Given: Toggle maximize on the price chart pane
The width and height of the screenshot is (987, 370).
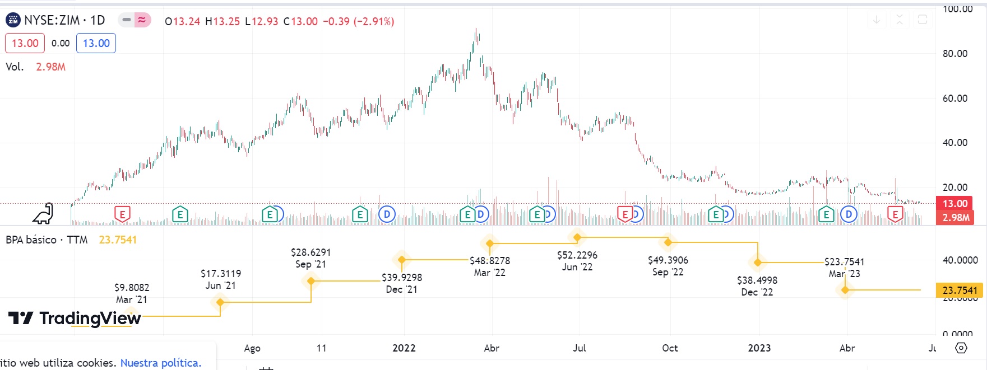Looking at the screenshot, I should tap(923, 20).
